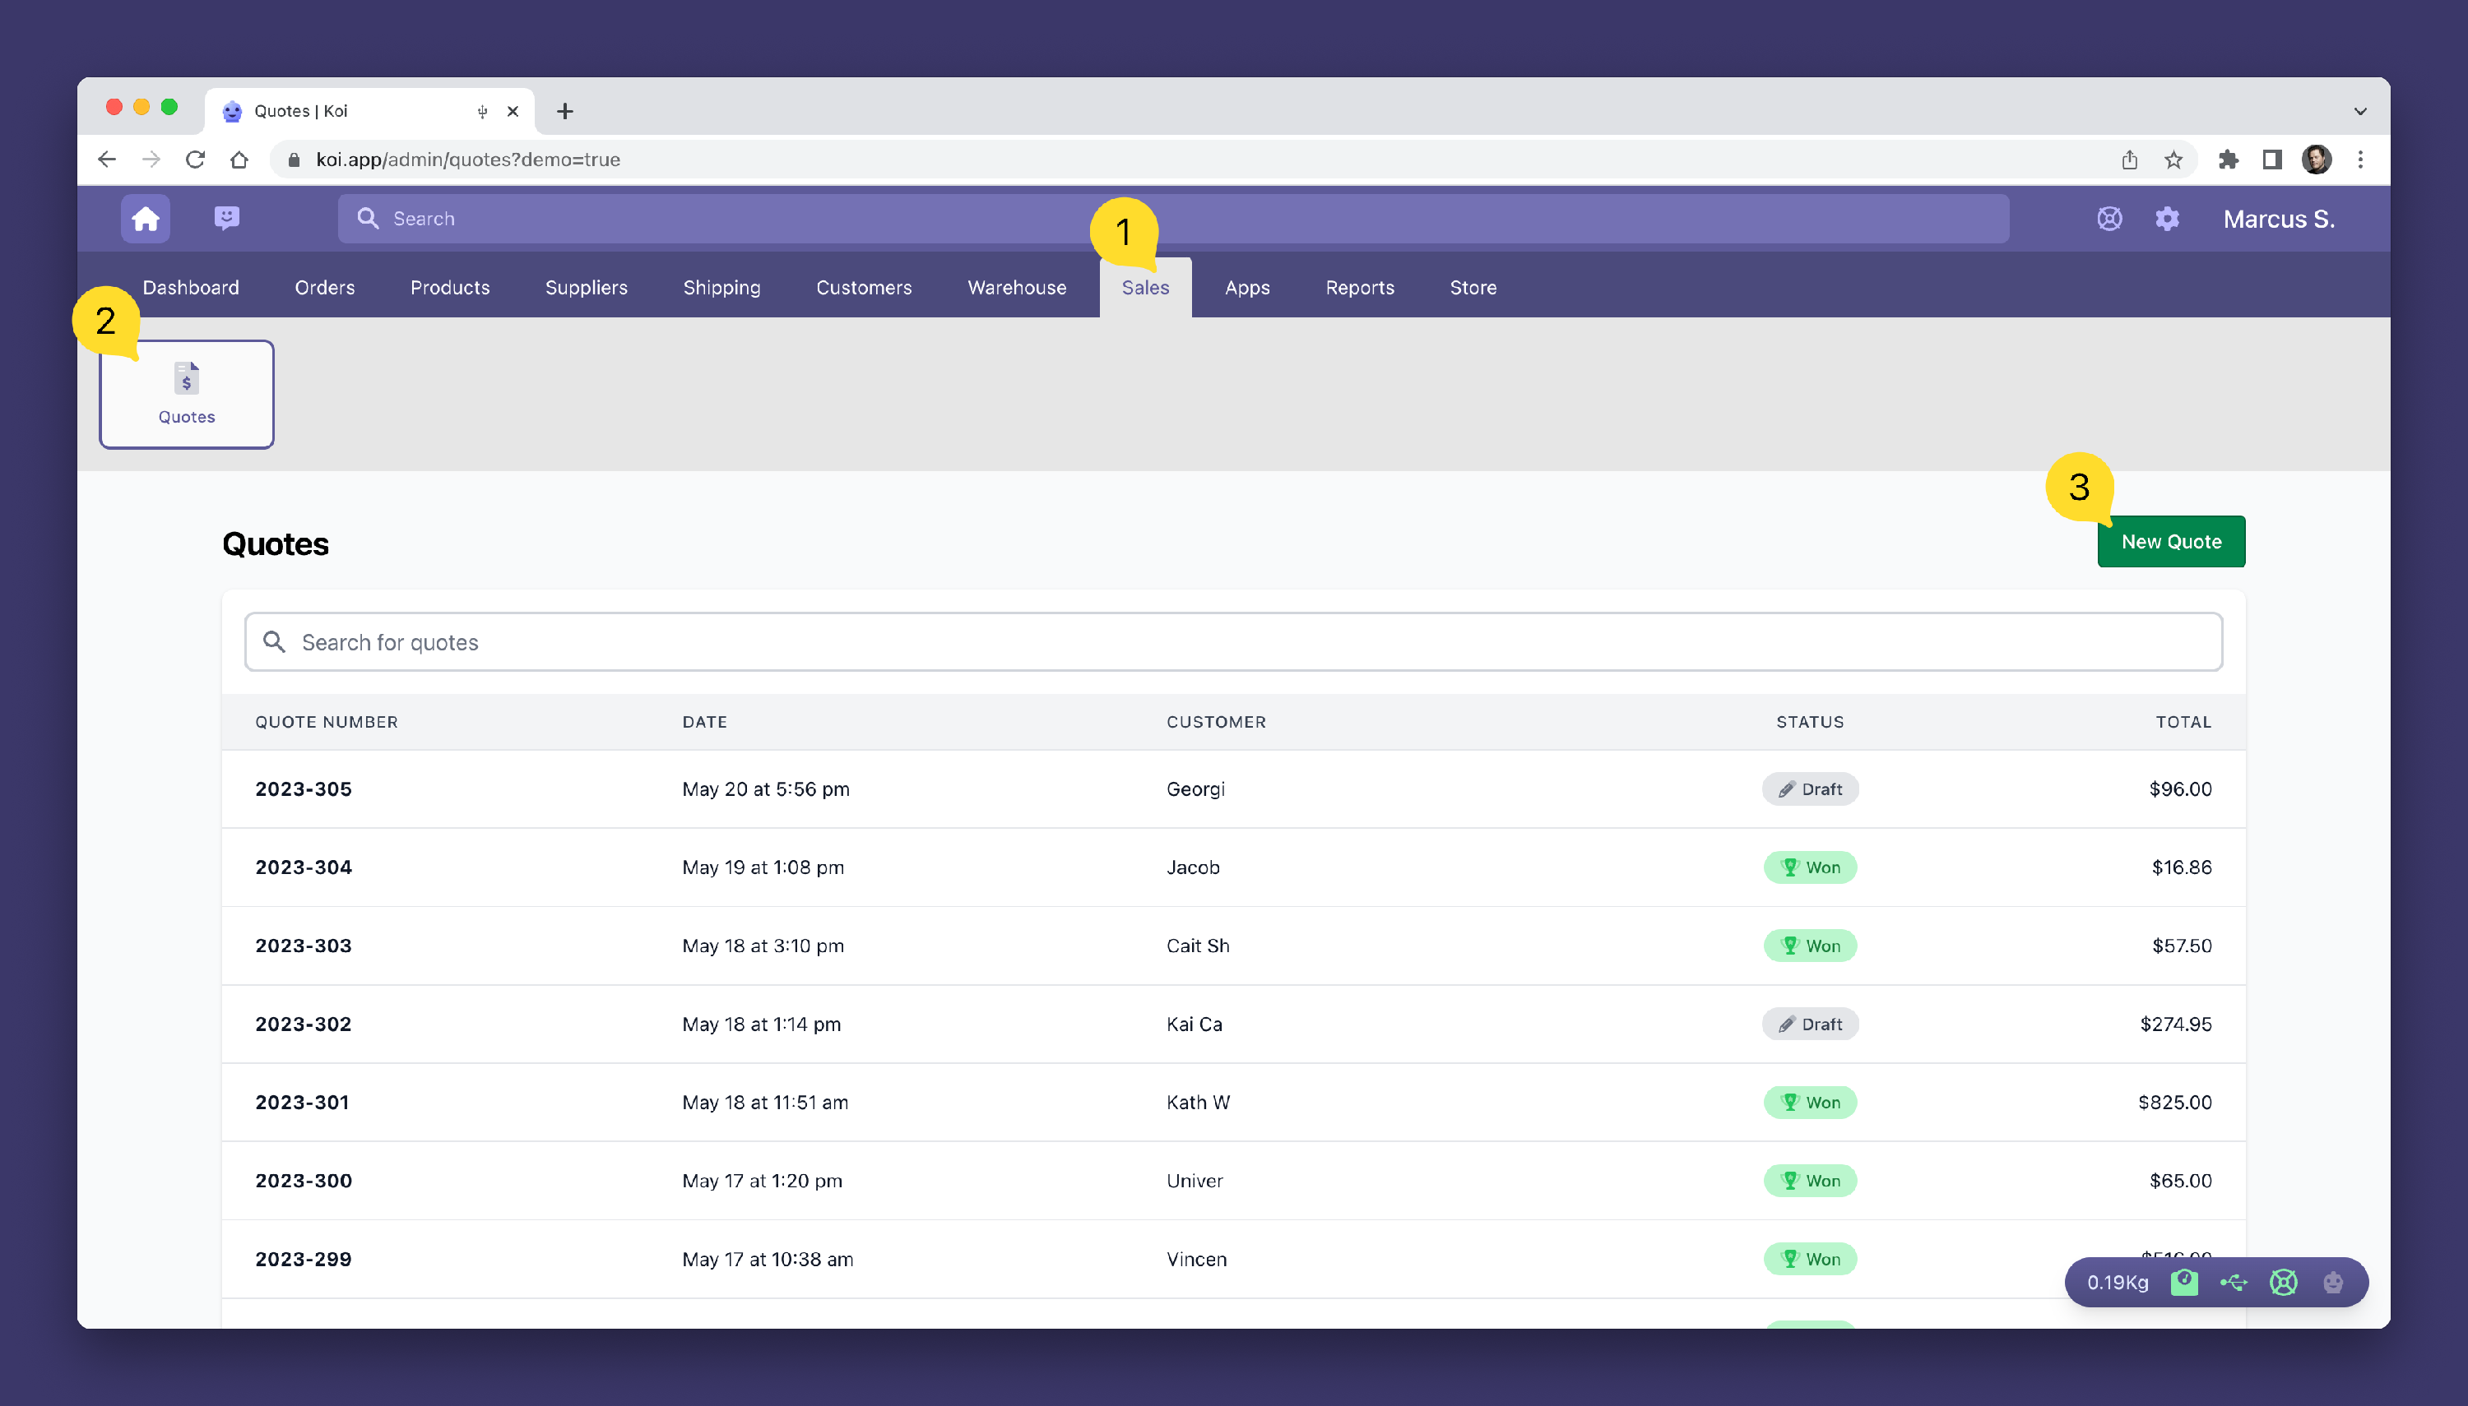Click the Koi home icon button
This screenshot has width=2468, height=1406.
tap(145, 220)
